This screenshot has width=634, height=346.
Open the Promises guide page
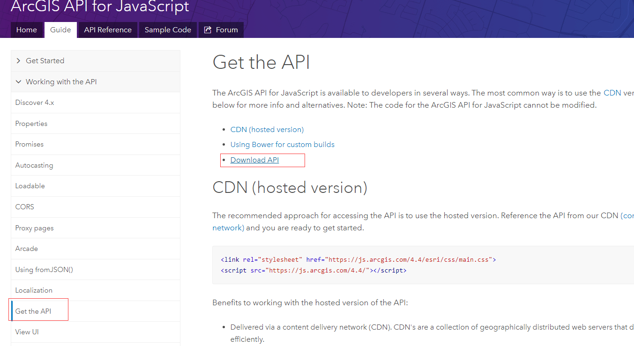pos(96,144)
